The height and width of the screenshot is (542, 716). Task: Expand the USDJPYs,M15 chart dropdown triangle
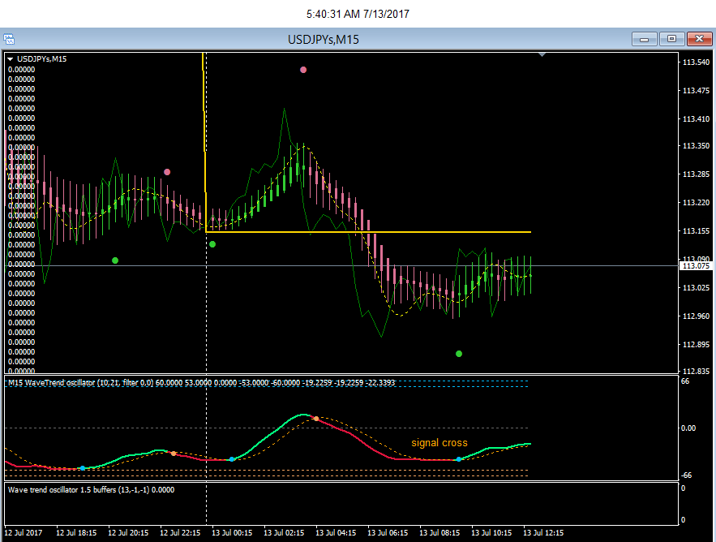[x=10, y=59]
